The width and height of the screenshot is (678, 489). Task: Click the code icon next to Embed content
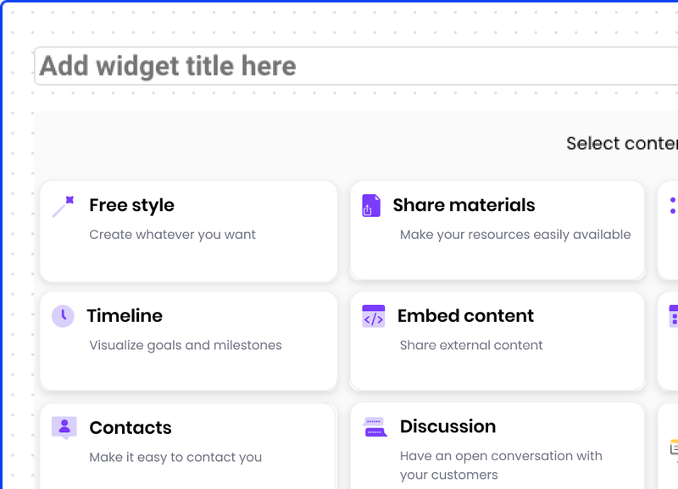(x=371, y=317)
